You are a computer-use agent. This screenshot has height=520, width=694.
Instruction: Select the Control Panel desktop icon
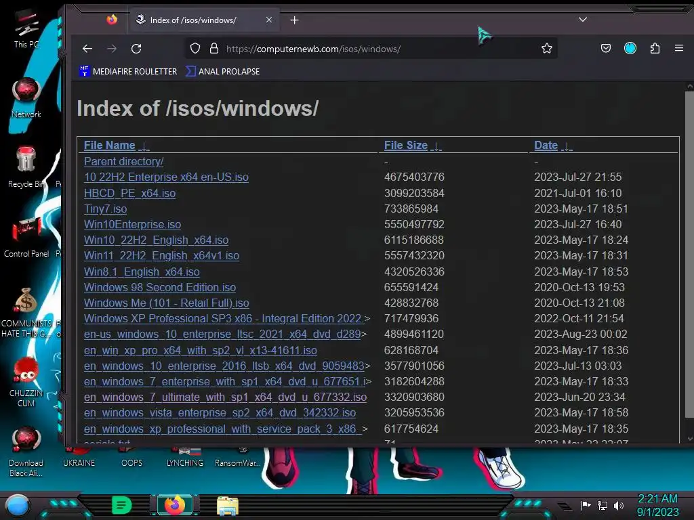[26, 238]
